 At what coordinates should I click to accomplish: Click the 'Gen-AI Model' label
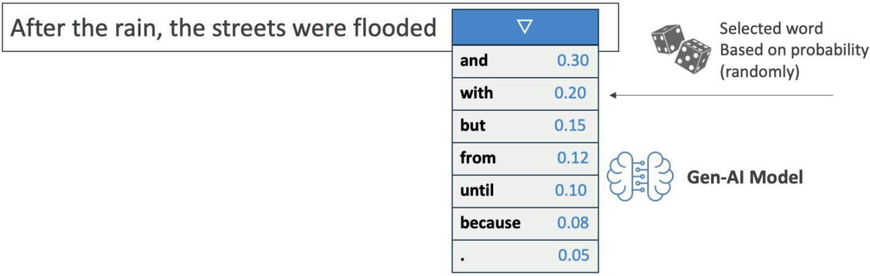745,178
